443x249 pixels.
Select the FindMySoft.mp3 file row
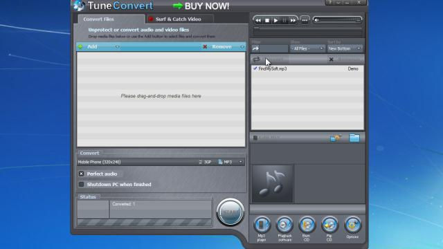(307, 68)
